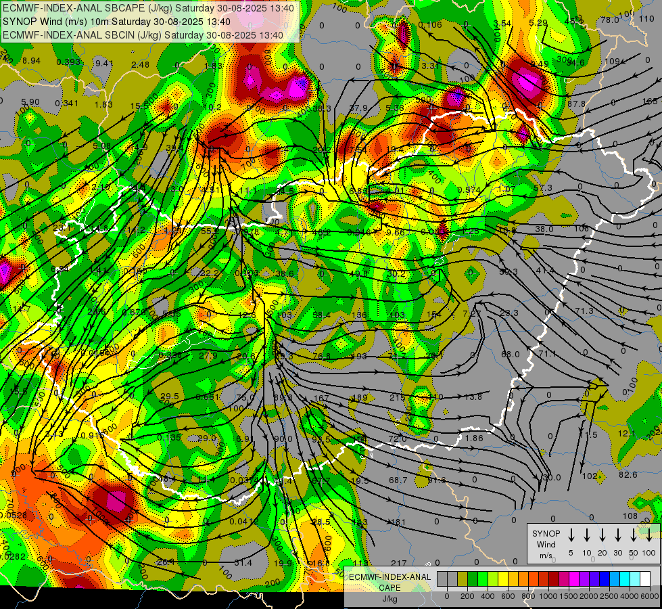Click the 30 m/s wind arrow in the legend

pyautogui.click(x=617, y=535)
